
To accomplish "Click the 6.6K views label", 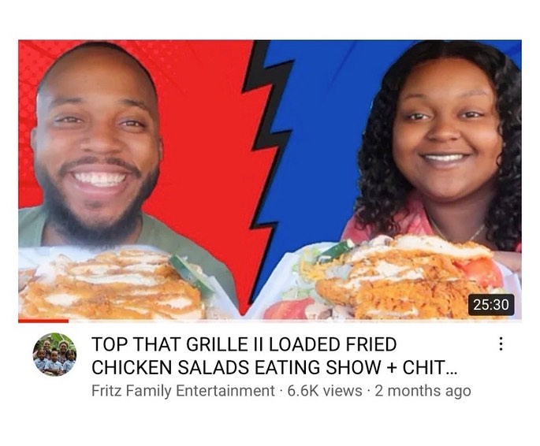I will coord(325,391).
